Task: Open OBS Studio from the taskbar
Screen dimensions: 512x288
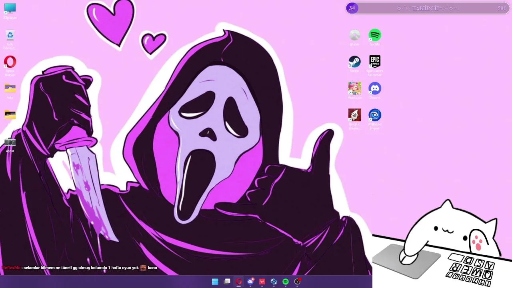Action: pyautogui.click(x=297, y=282)
